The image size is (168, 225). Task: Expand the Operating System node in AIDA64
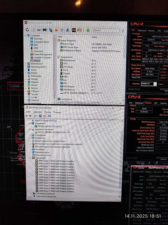coord(26,67)
